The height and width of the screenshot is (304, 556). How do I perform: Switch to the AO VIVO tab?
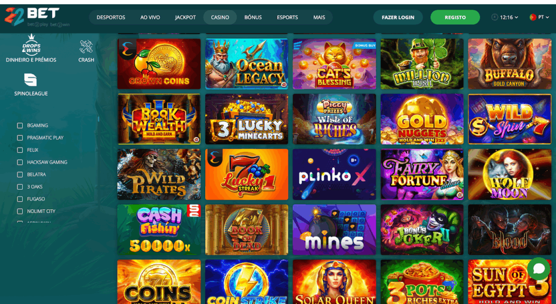pyautogui.click(x=150, y=17)
